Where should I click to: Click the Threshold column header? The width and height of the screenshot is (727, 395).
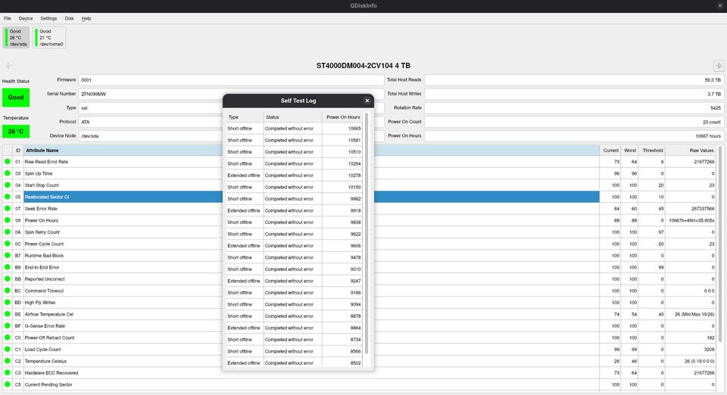pyautogui.click(x=652, y=151)
